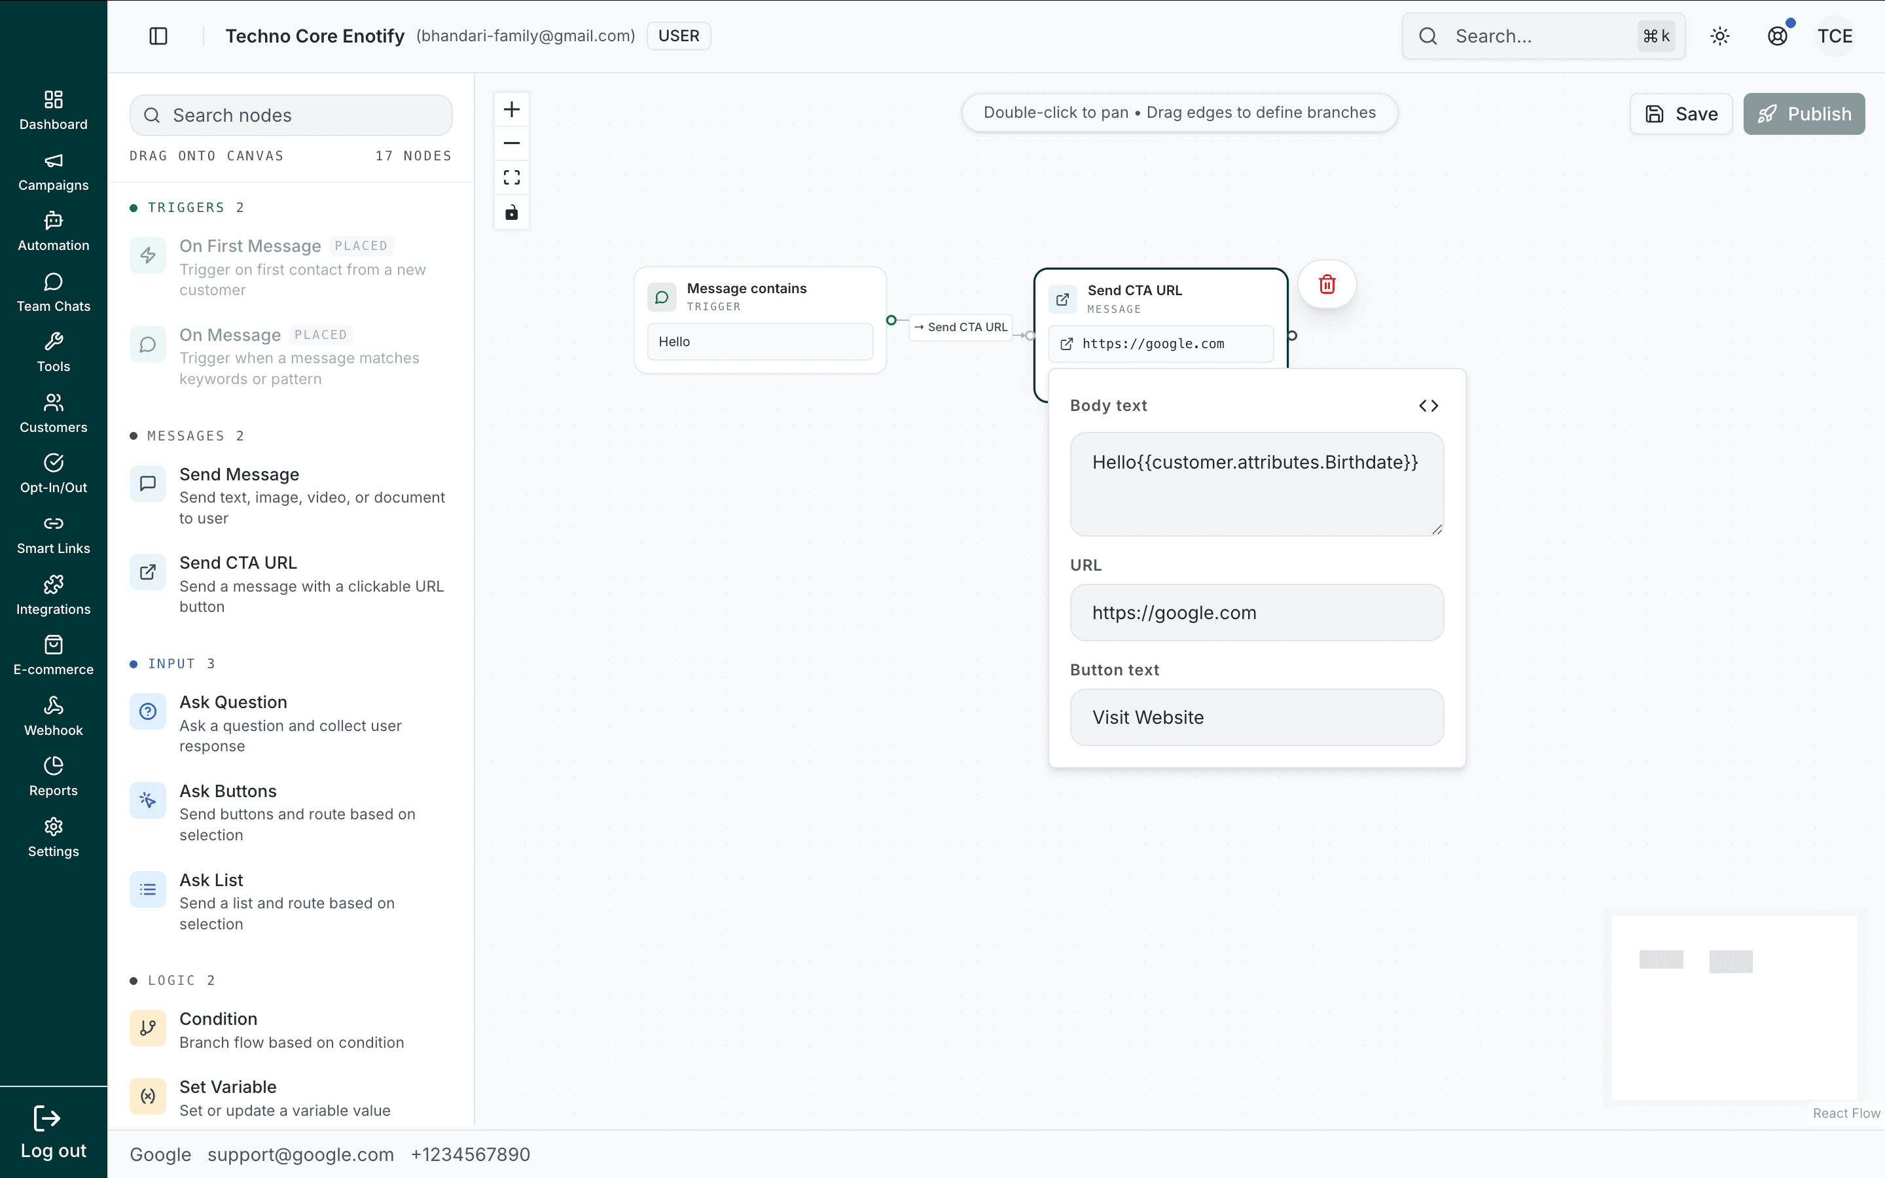
Task: Click the +1234567890 footer phone number
Action: (471, 1154)
